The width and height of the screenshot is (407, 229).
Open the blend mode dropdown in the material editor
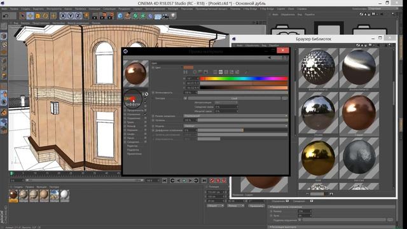coord(236,116)
